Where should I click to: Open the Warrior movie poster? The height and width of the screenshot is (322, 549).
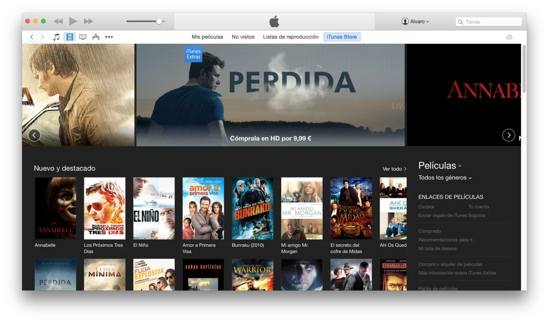pyautogui.click(x=253, y=275)
